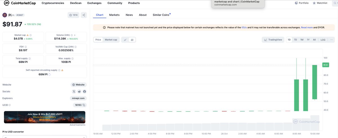Click the Total supply info icon
The height and width of the screenshot is (138, 338).
30,58
